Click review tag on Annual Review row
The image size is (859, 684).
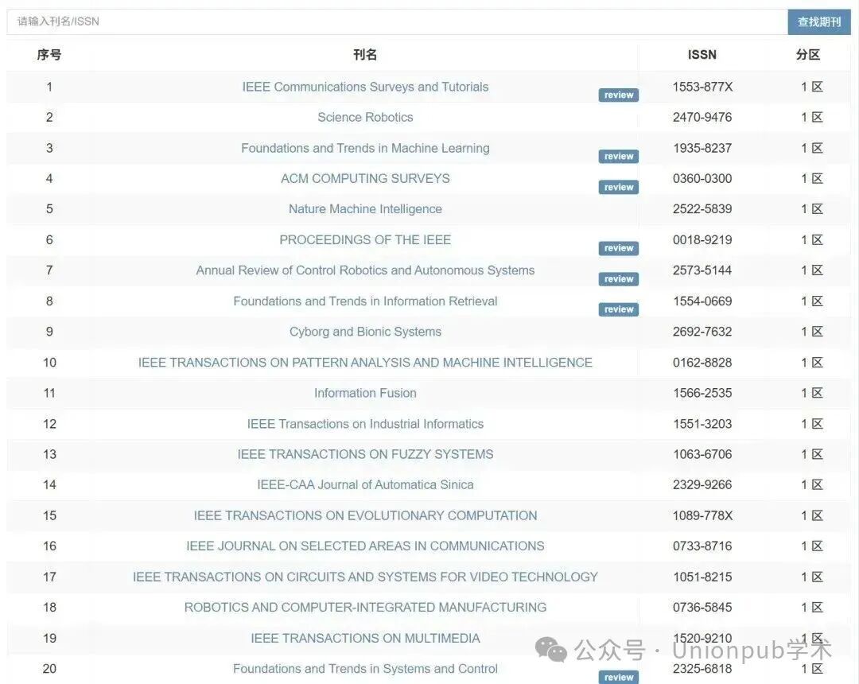(x=619, y=278)
